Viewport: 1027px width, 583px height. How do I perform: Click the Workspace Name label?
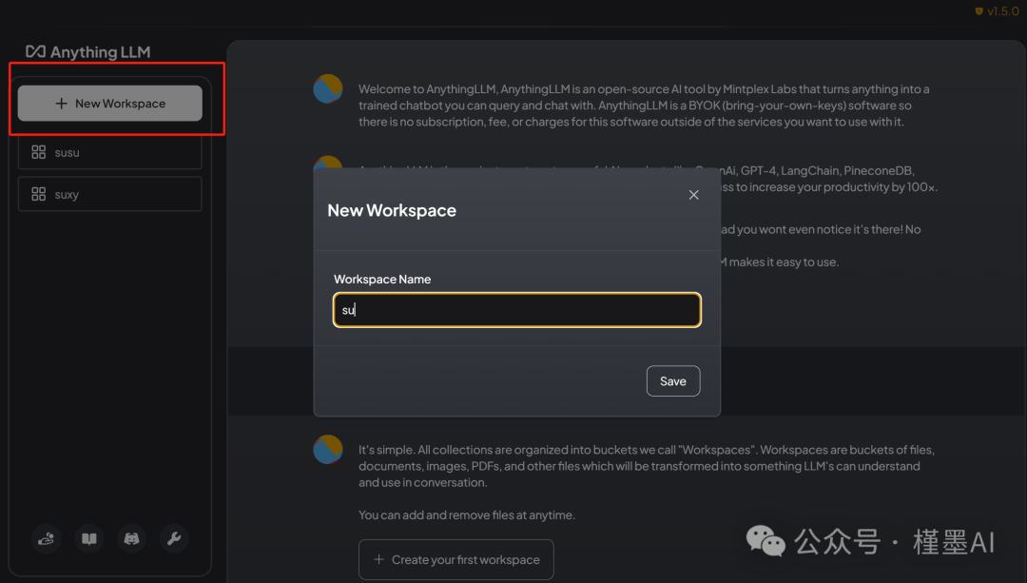pyautogui.click(x=382, y=279)
